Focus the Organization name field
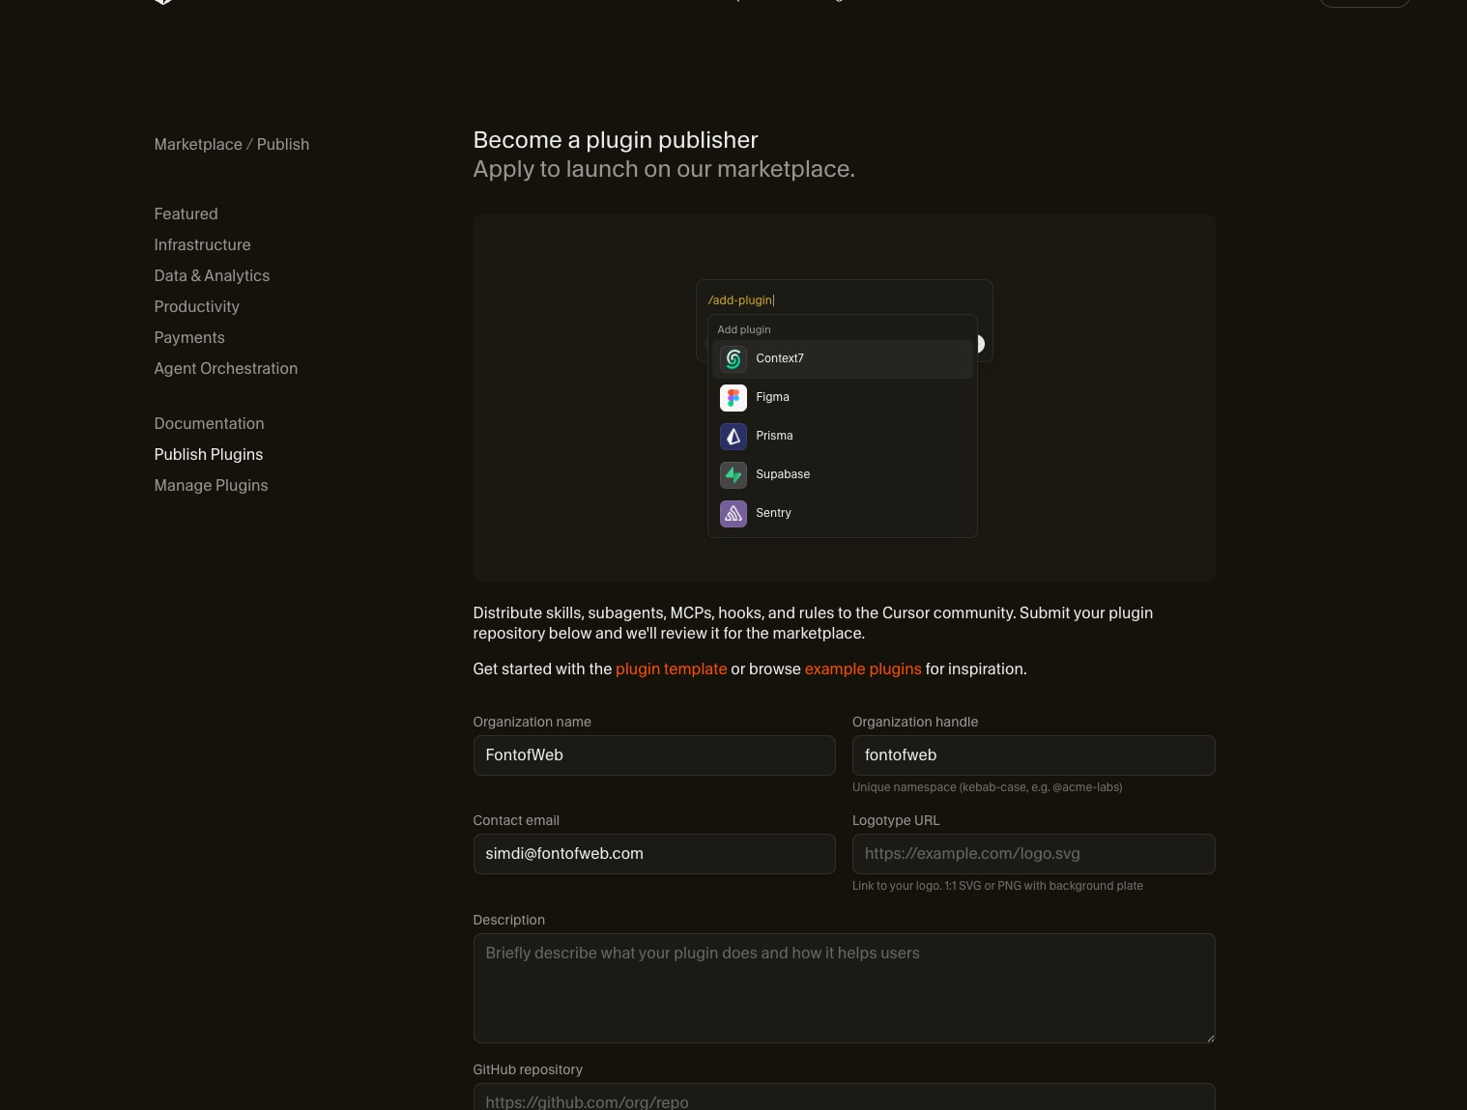This screenshot has height=1110, width=1467. [654, 755]
